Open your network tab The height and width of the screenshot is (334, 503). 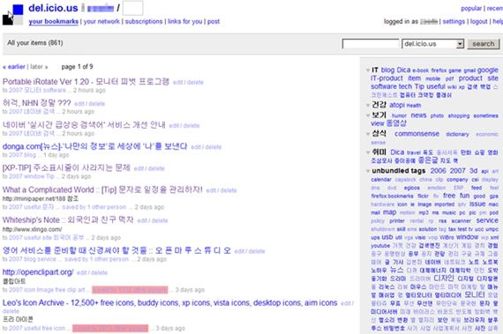tap(101, 21)
